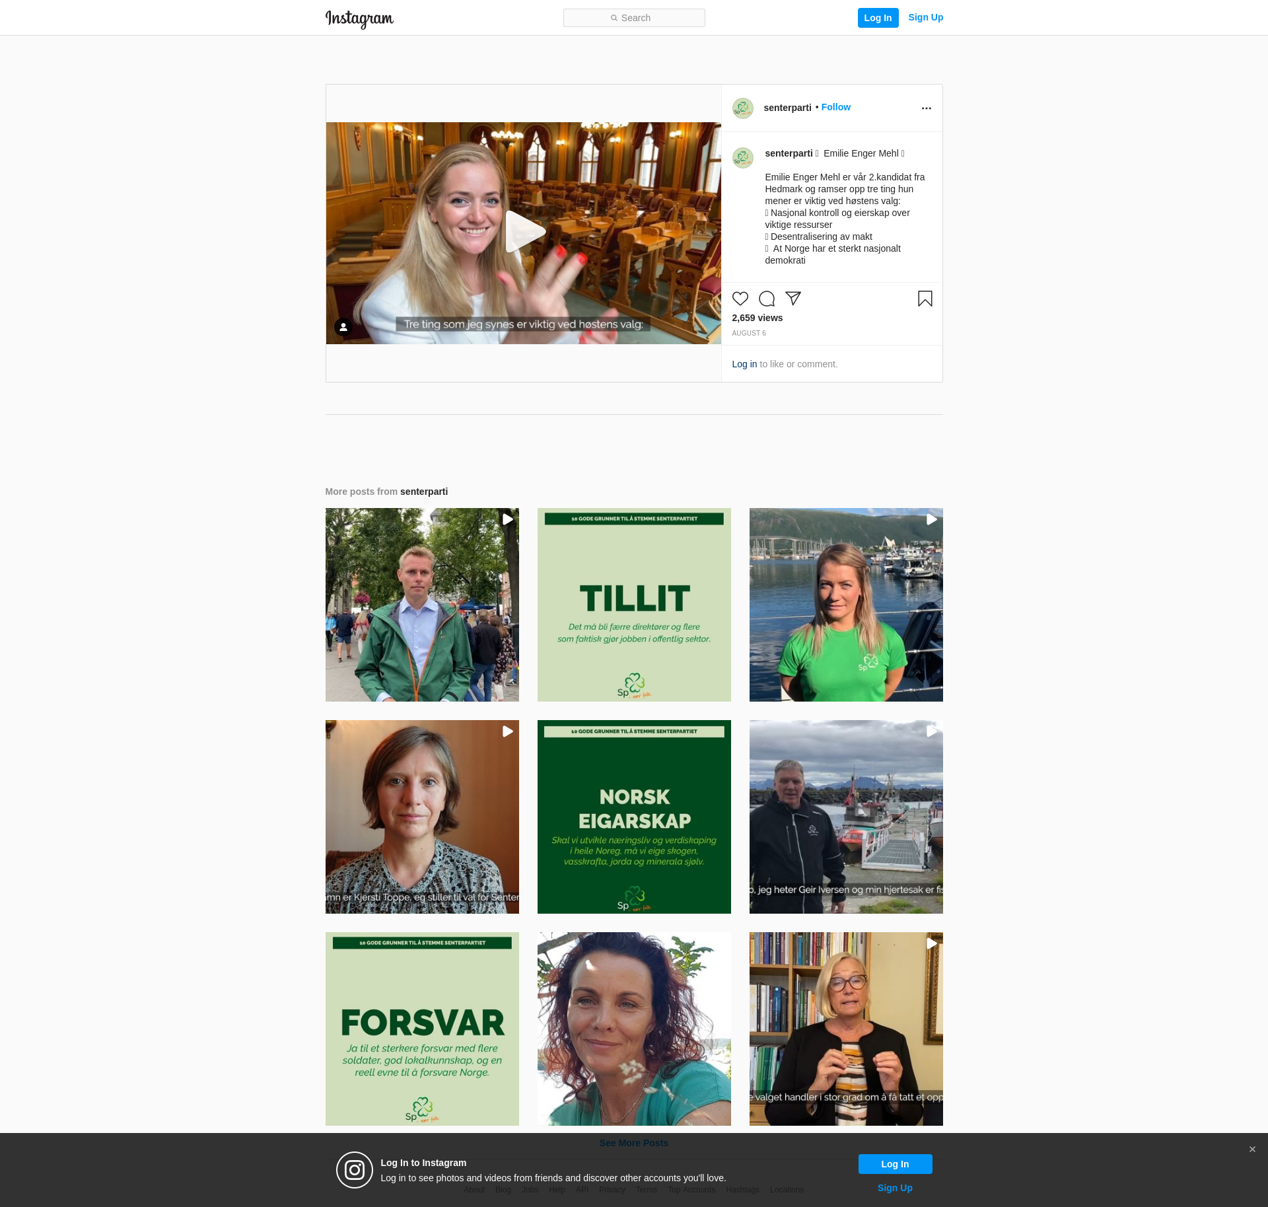This screenshot has height=1207, width=1268.
Task: Click the 2,659 views count
Action: click(x=757, y=318)
